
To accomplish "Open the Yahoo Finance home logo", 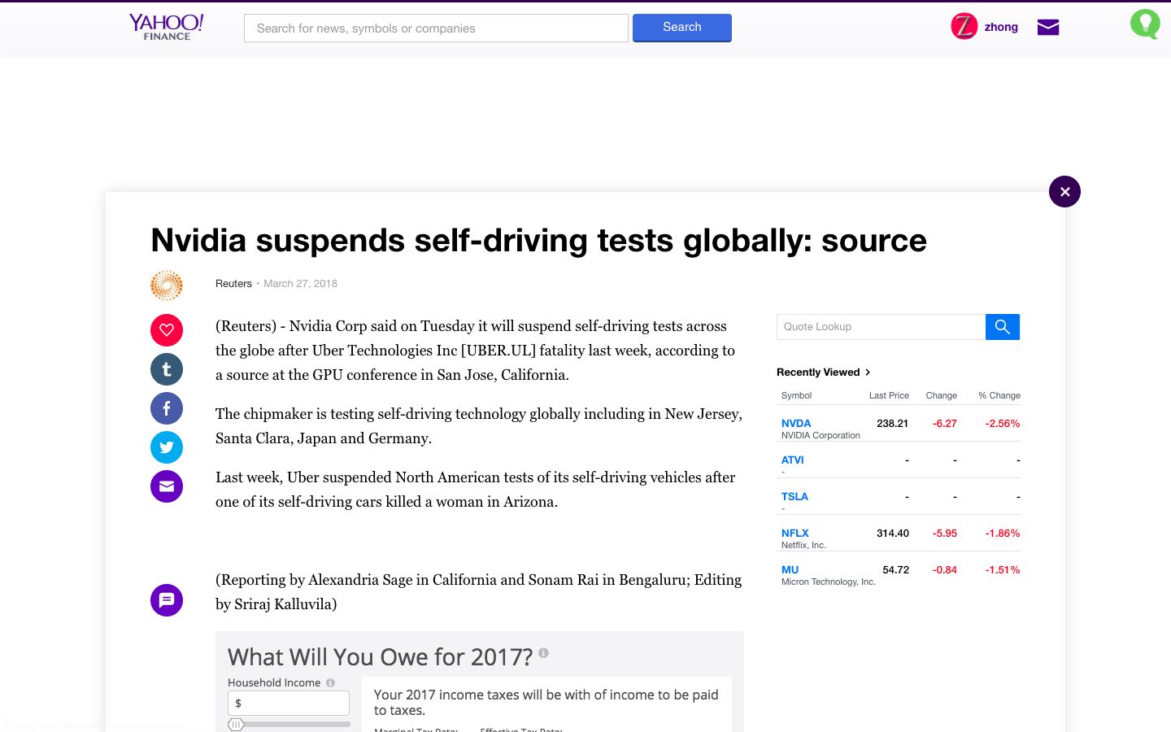I will tap(167, 27).
